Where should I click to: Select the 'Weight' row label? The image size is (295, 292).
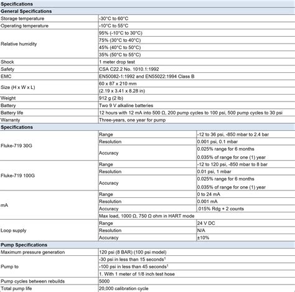coord(8,98)
